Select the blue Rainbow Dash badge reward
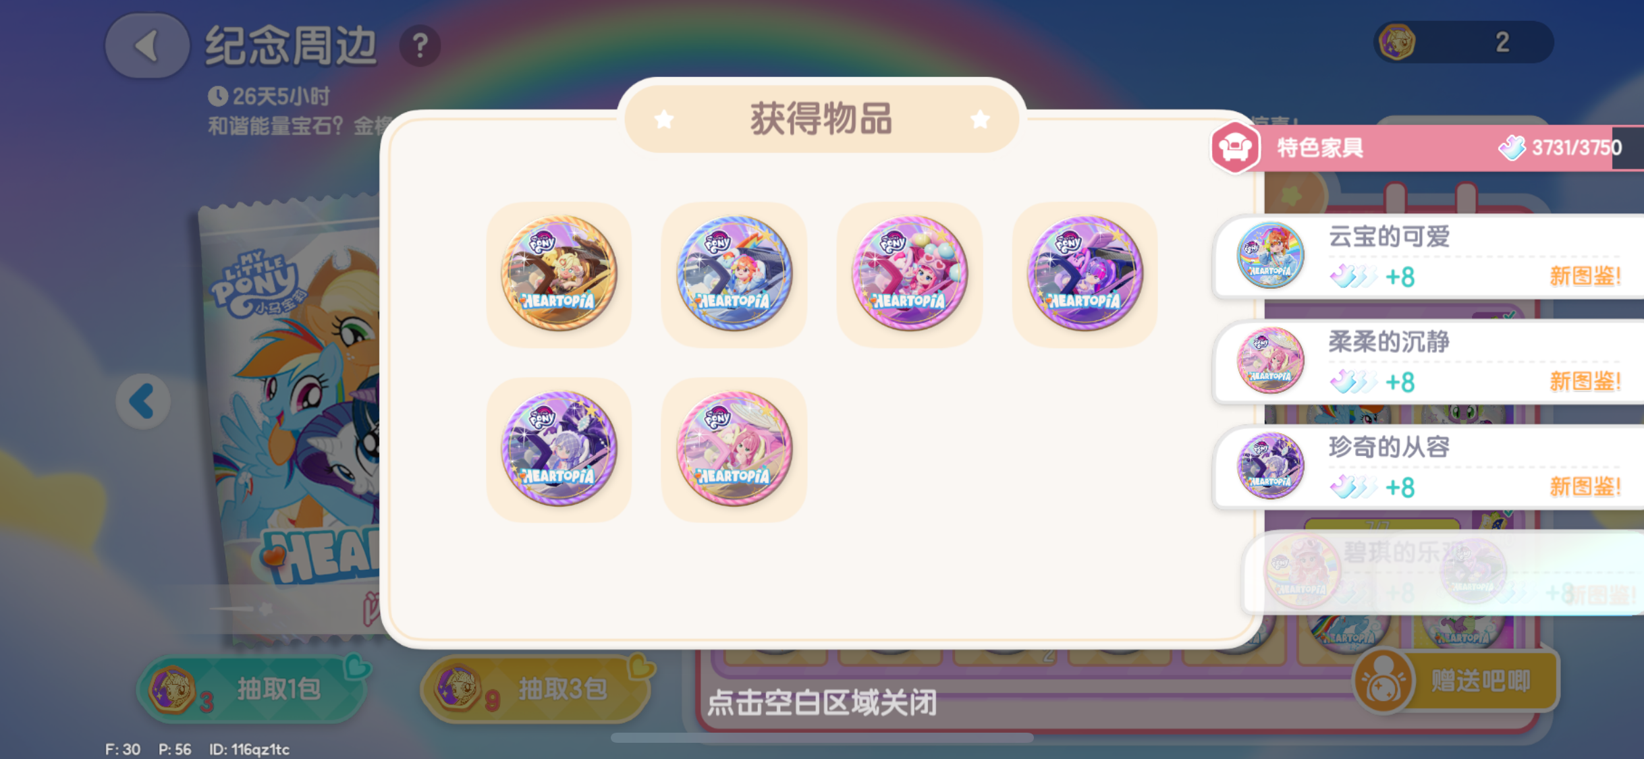The image size is (1644, 759). pos(734,274)
